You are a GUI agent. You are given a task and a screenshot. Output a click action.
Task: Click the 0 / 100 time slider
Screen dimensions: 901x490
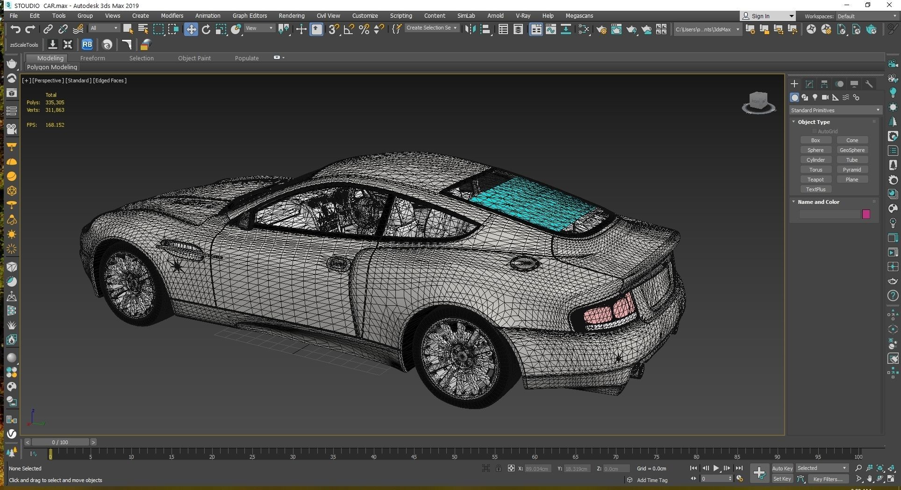pos(60,442)
